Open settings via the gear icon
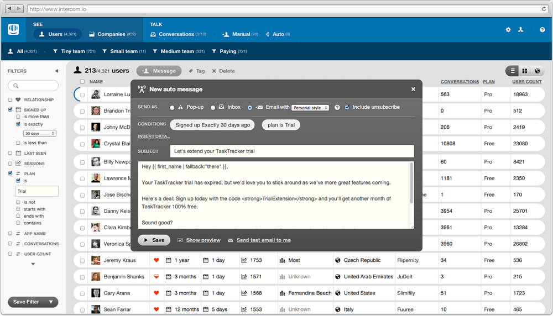The height and width of the screenshot is (316, 553). [x=508, y=30]
